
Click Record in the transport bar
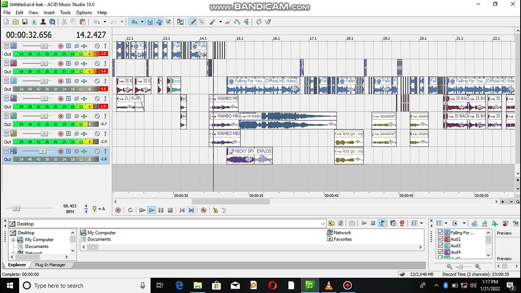pyautogui.click(x=118, y=210)
